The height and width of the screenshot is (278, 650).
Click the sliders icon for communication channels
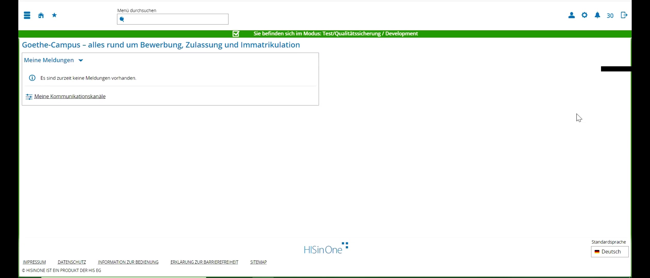29,97
